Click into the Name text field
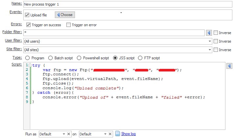Viewport: 234px width, 140px height. [115, 5]
